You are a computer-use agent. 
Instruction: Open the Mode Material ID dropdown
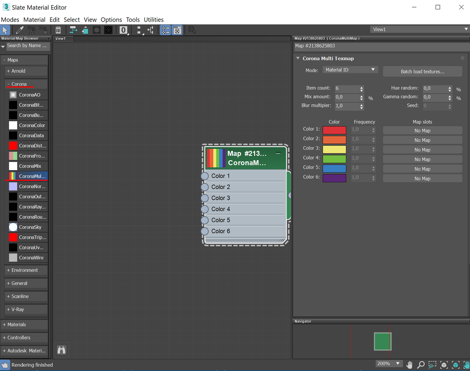coord(350,70)
